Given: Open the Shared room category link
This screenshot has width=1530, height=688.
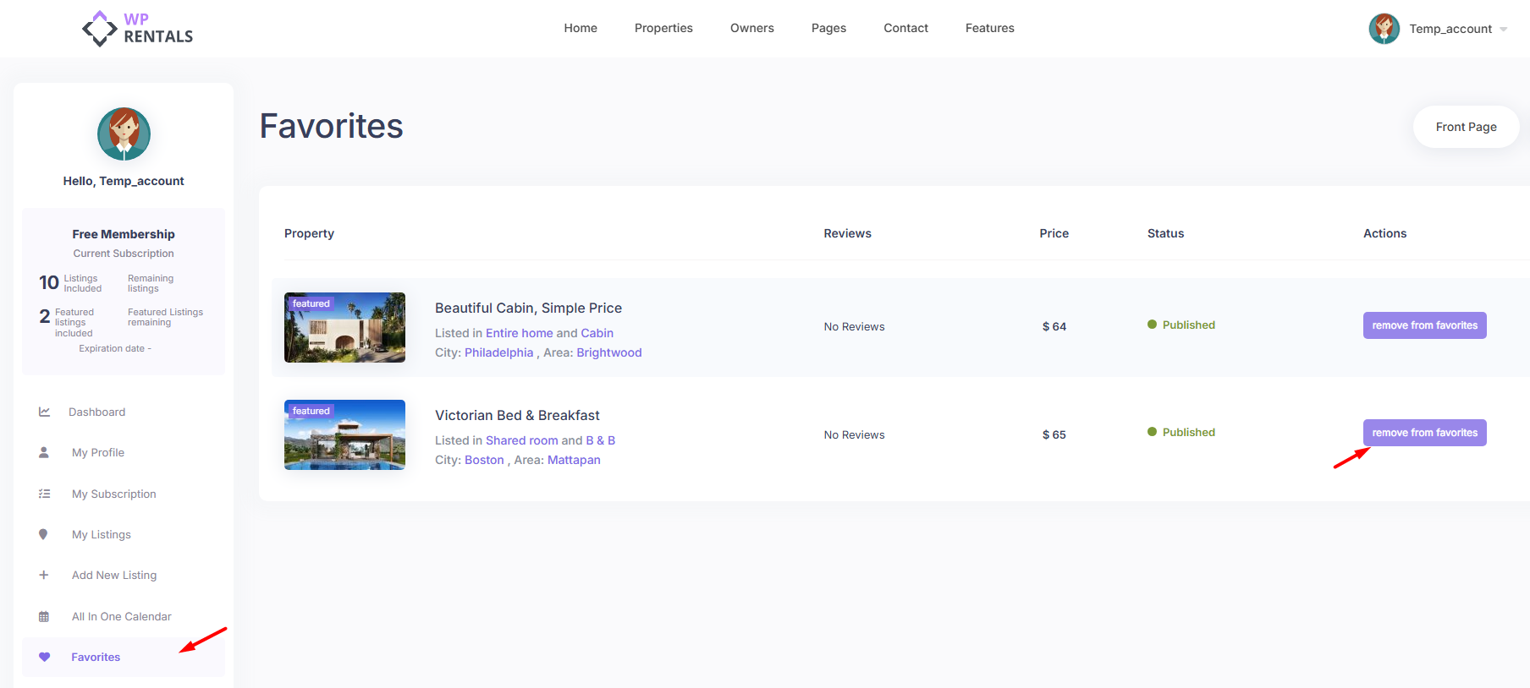Looking at the screenshot, I should 521,440.
